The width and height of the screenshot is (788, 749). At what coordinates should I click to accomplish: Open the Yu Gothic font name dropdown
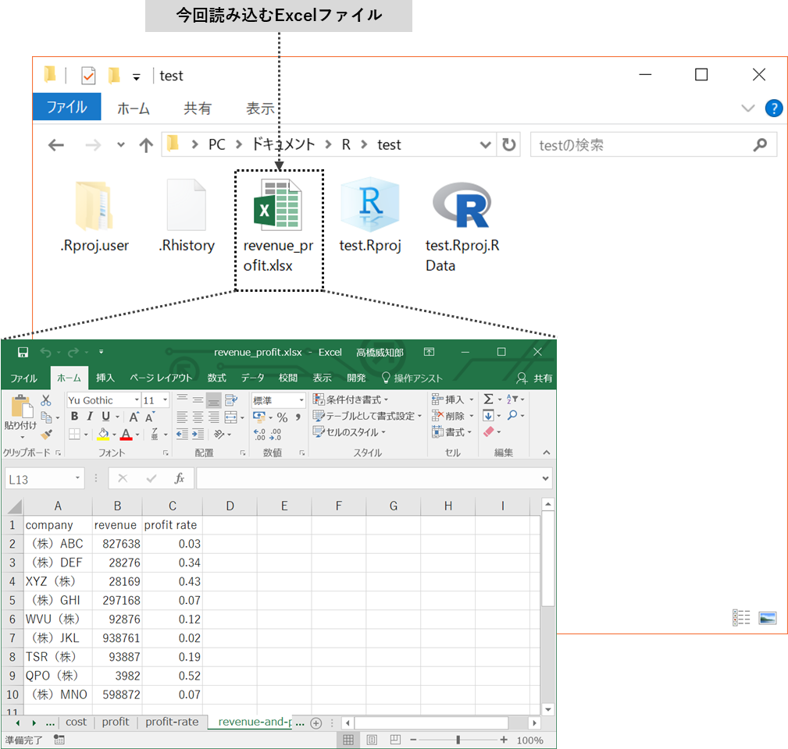coord(137,400)
